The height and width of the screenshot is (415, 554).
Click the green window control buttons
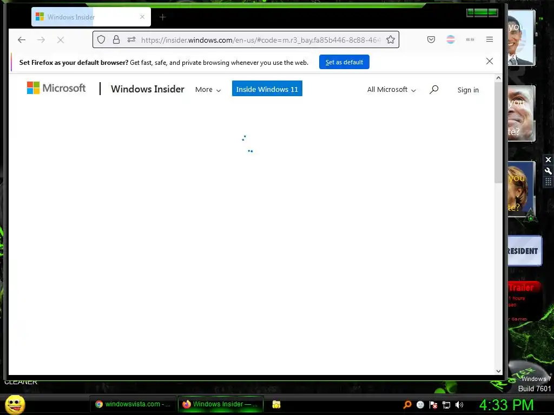(482, 13)
